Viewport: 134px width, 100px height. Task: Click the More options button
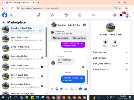[79, 38]
